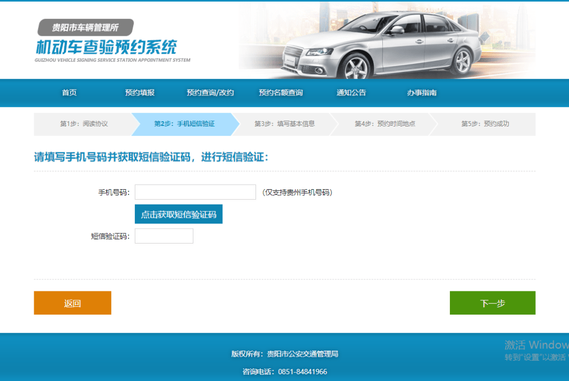
Task: Select step 第2步：手机短信验证
Action: point(184,124)
